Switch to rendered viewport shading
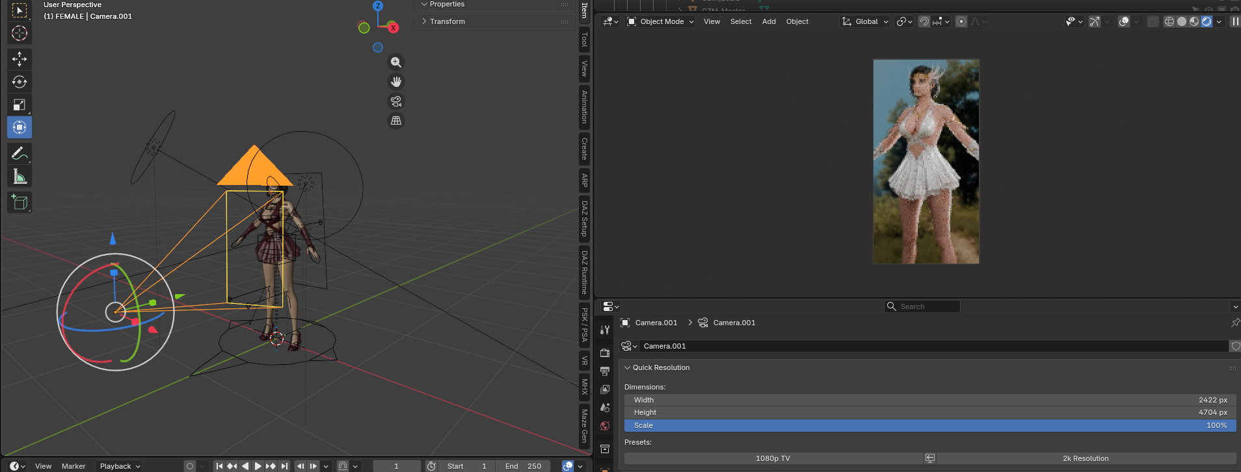Screen dimensions: 1241x472 coord(1207,21)
